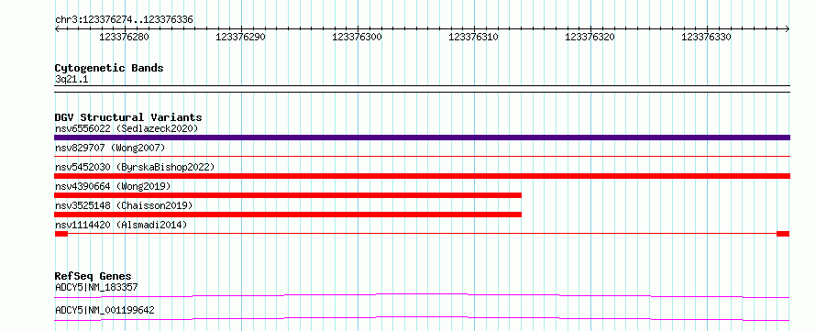Click ruler position label 123376280
This screenshot has width=816, height=331.
124,37
